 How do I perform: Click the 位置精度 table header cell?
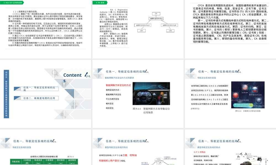click(49, 162)
